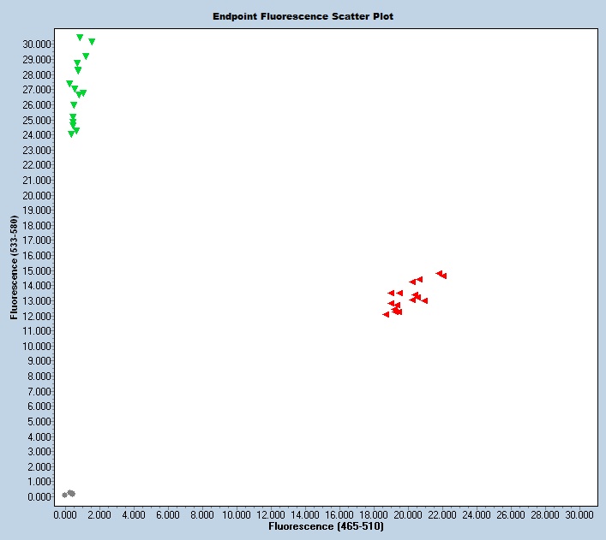
Task: Click the 0.000 tick on the y-axis
Action: click(39, 497)
